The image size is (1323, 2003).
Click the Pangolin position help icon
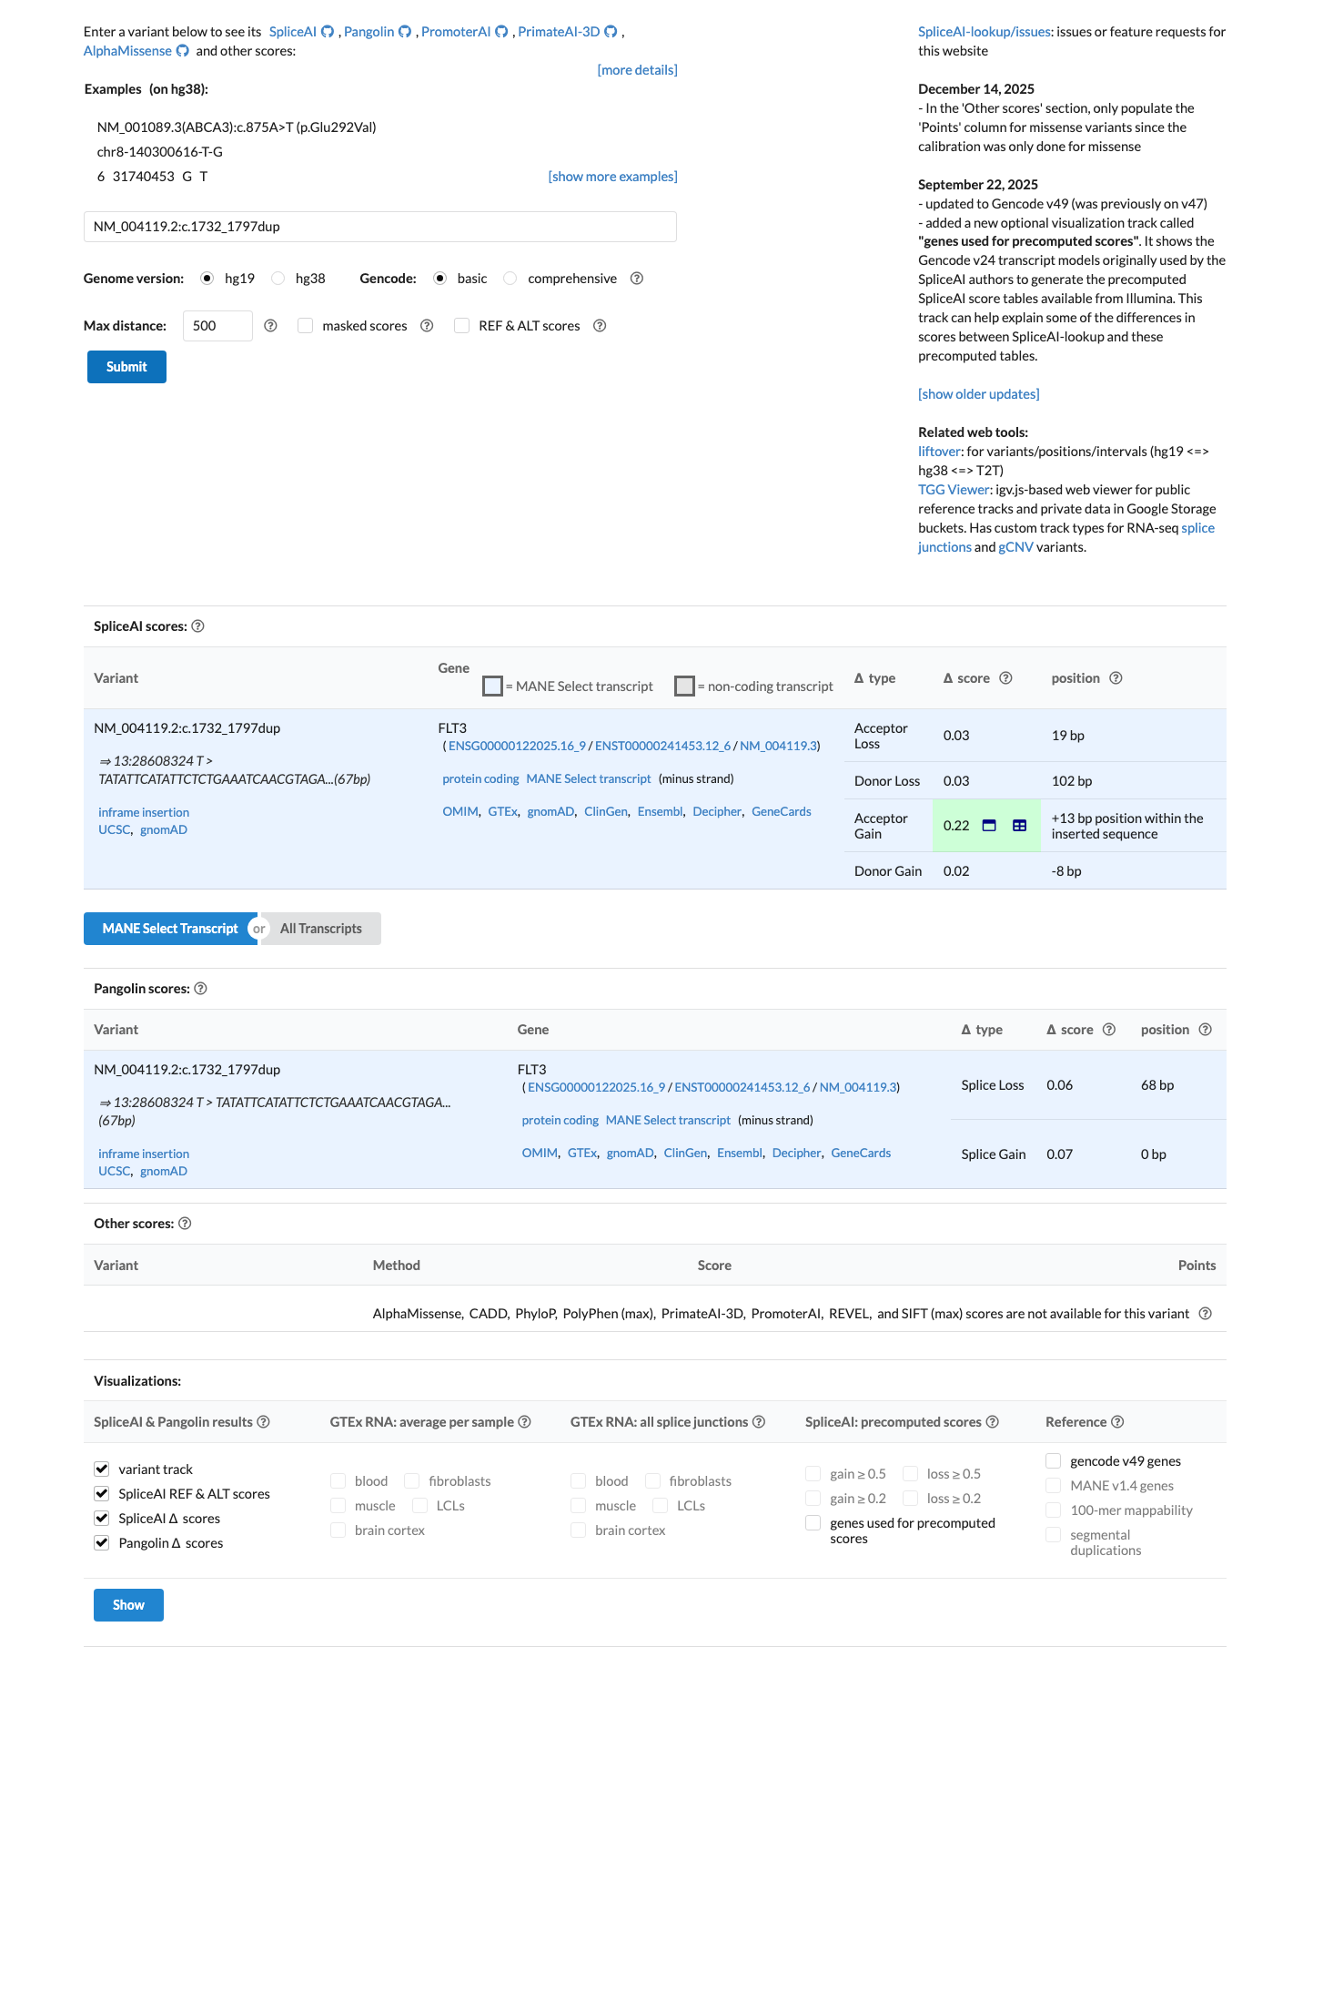point(1205,1030)
